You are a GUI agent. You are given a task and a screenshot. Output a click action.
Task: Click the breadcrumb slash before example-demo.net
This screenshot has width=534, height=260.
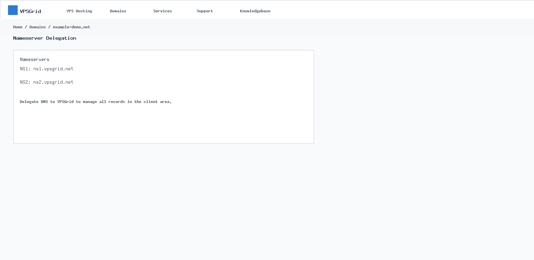click(49, 27)
